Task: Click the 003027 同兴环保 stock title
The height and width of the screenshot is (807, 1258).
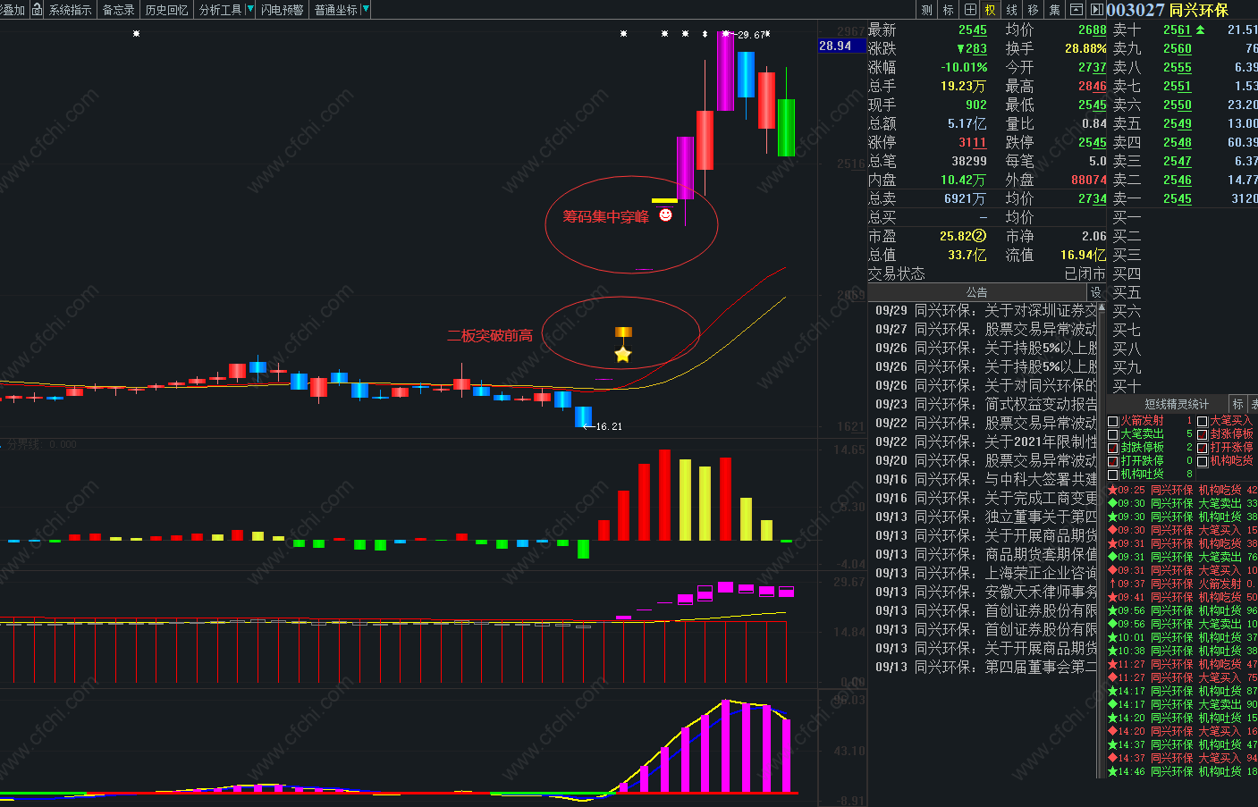Action: coord(1168,10)
